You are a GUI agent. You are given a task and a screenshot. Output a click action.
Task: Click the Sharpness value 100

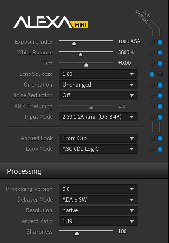pos(122,231)
